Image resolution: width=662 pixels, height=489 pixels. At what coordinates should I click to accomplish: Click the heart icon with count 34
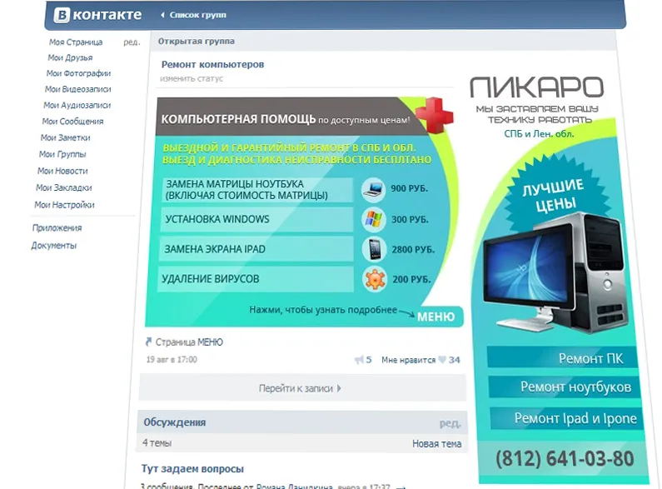tap(442, 360)
